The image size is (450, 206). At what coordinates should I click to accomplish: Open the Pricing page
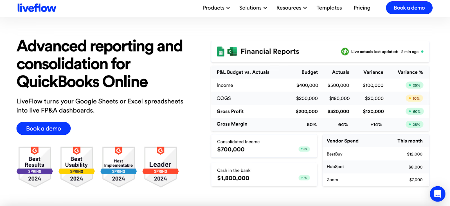coord(362,8)
